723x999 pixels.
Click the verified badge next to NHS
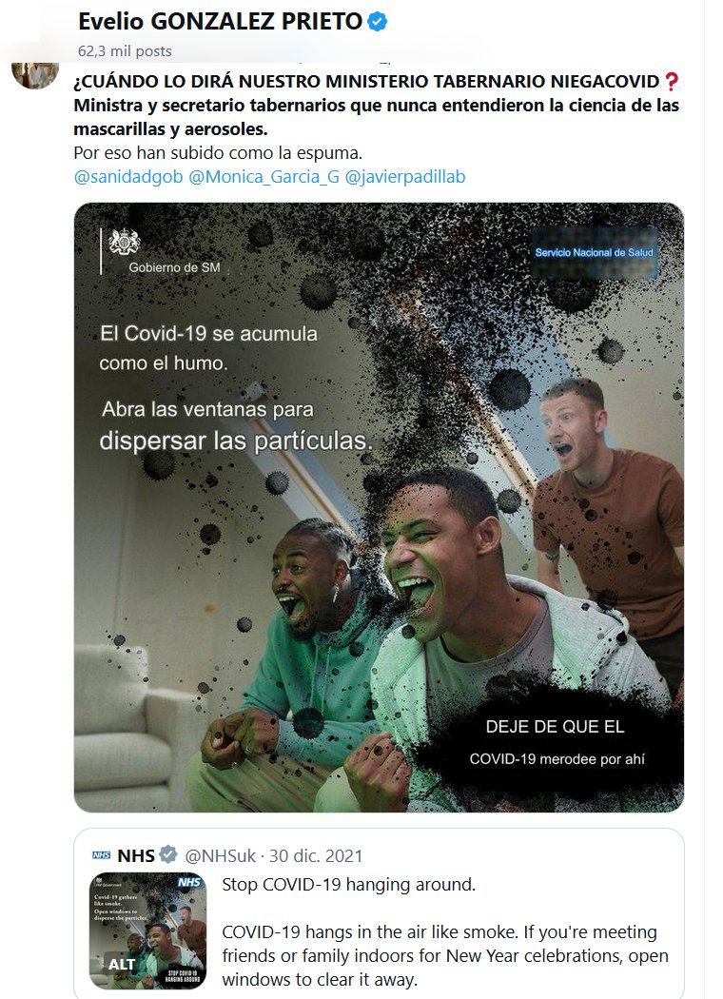pyautogui.click(x=168, y=855)
